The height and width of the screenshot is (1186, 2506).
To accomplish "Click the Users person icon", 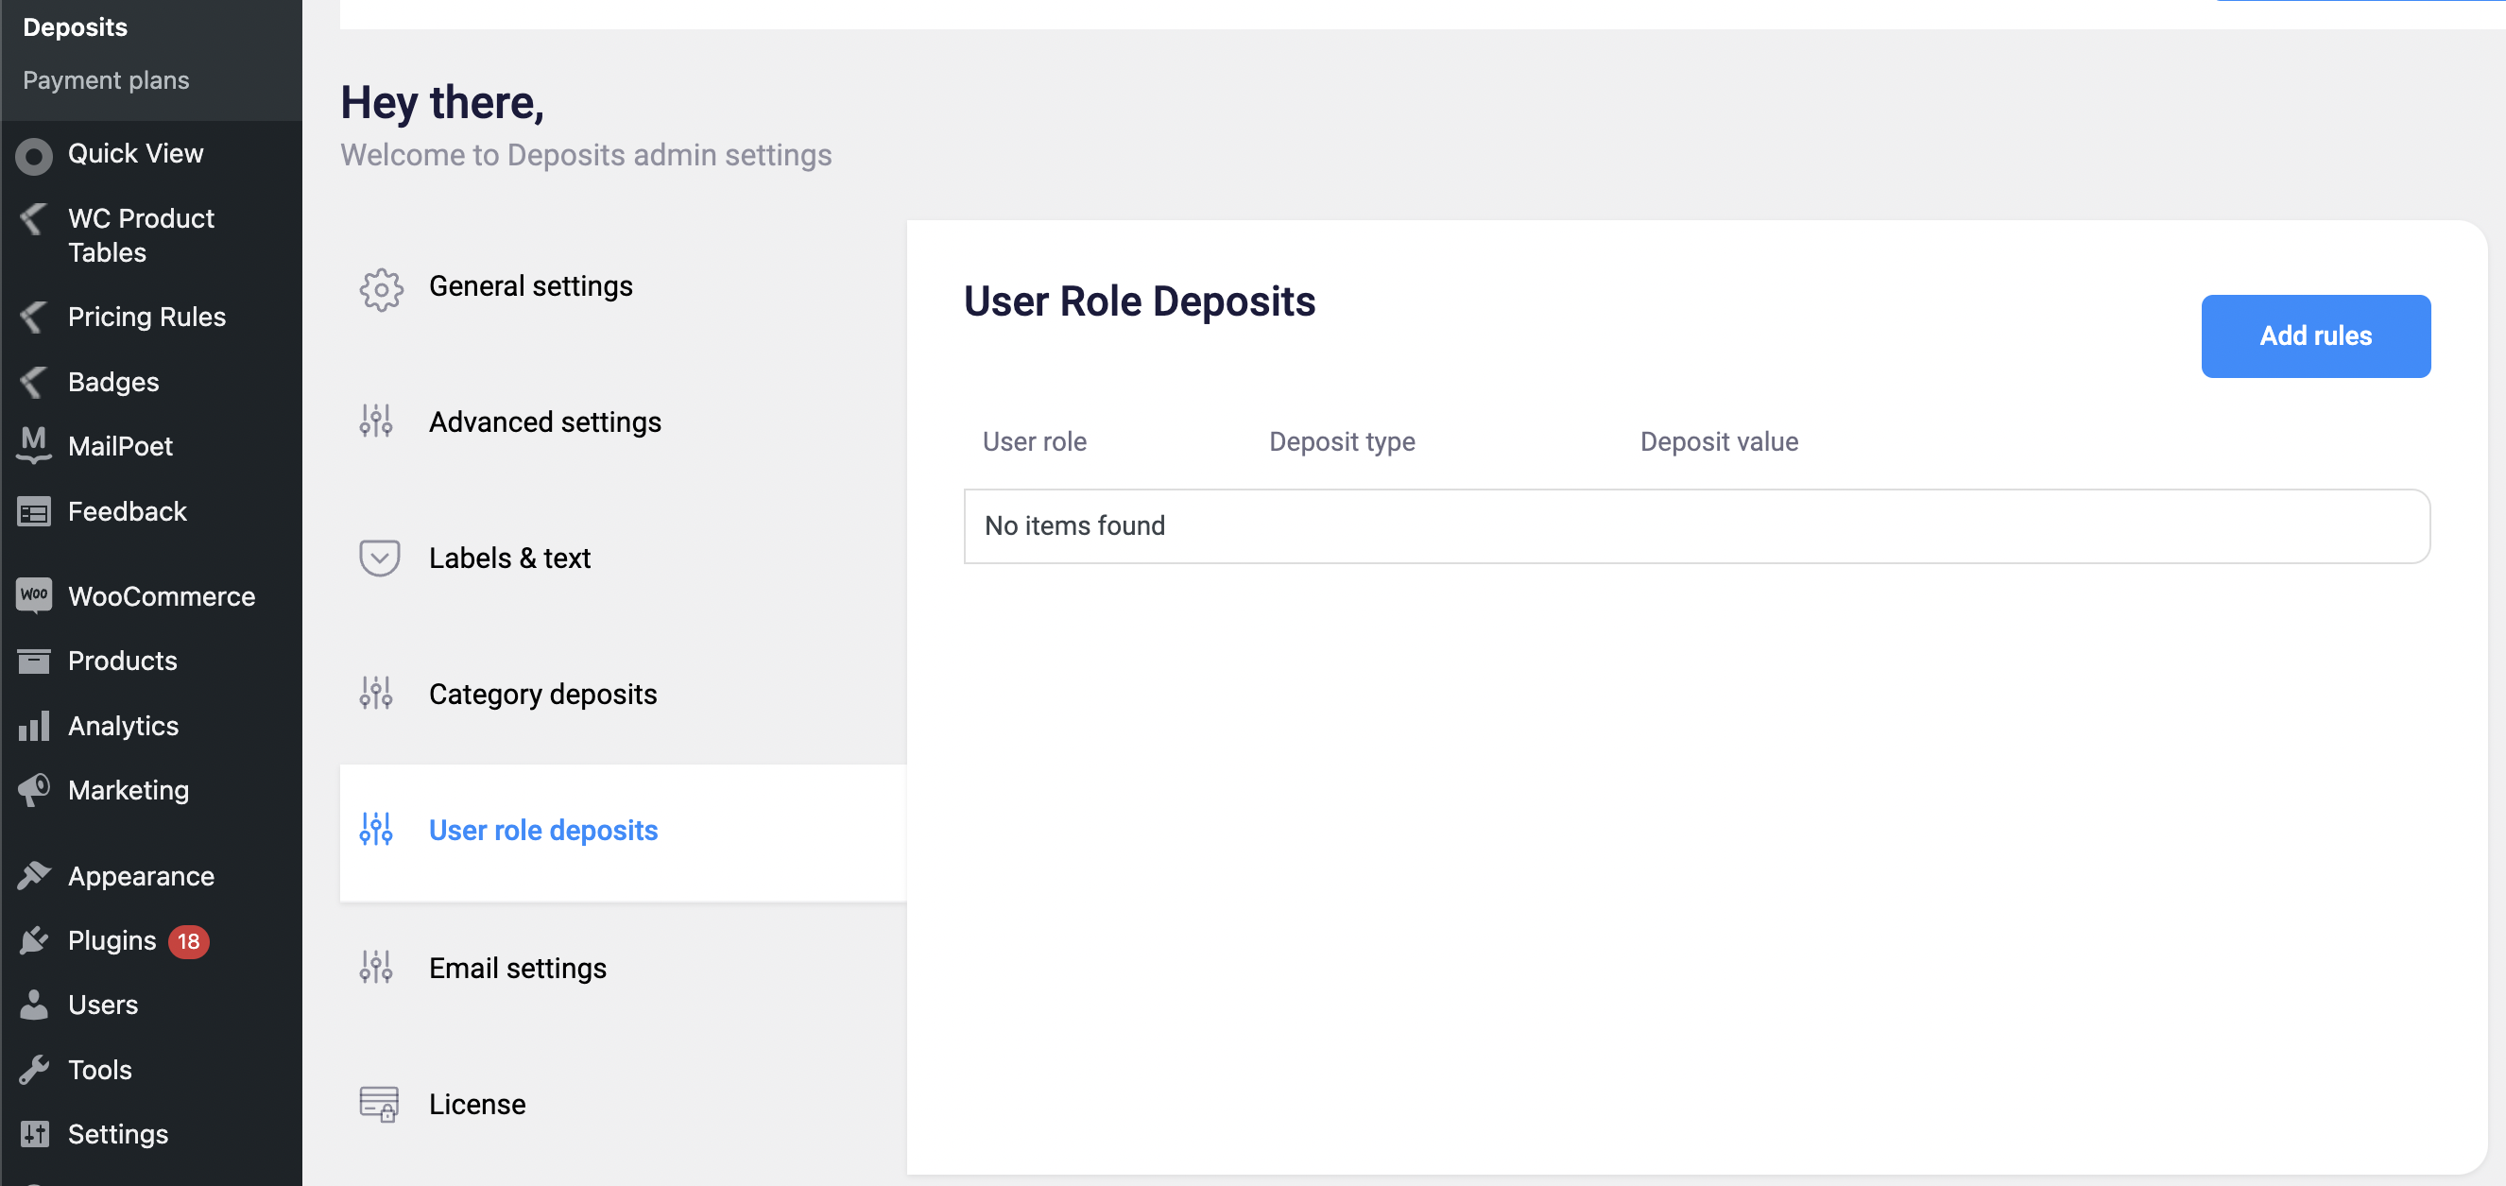I will click(x=34, y=1004).
